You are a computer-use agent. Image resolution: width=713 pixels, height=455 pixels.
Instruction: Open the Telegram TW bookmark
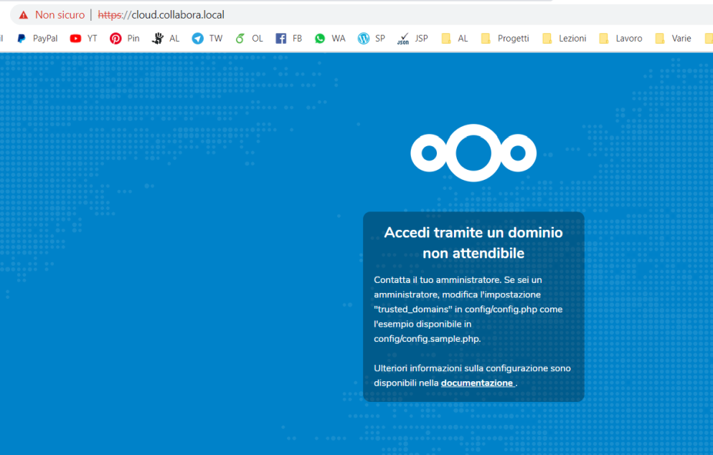[x=207, y=39]
